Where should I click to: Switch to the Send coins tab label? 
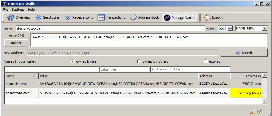point(51,17)
